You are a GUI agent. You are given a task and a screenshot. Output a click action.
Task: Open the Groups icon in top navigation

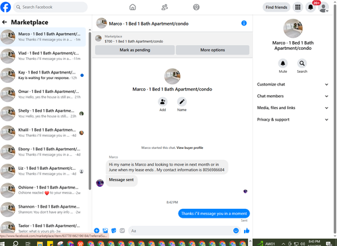(x=196, y=7)
